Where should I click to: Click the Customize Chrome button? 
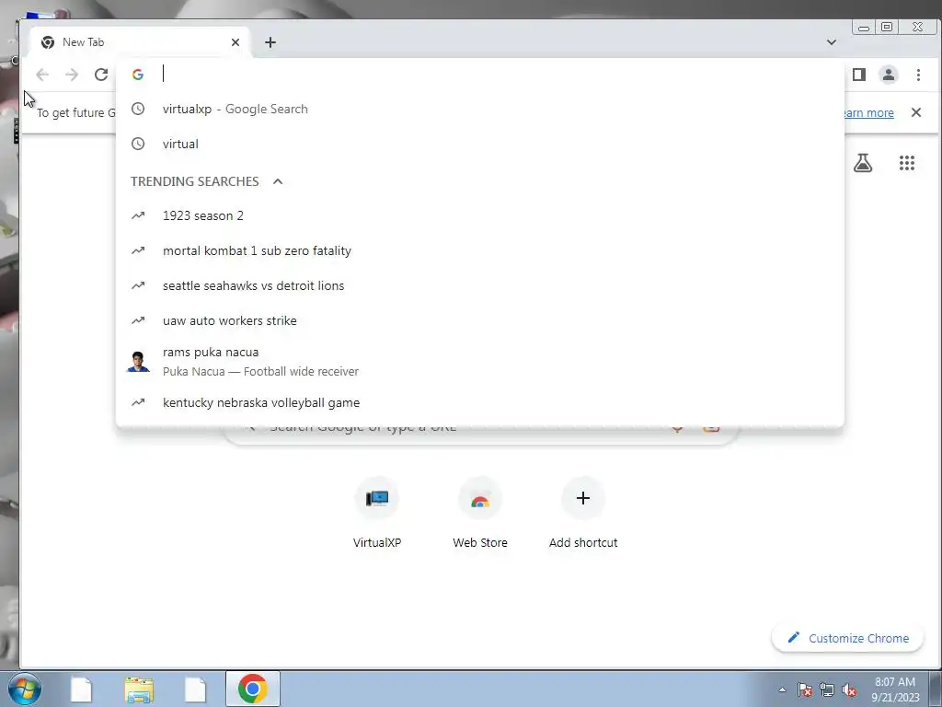[847, 638]
